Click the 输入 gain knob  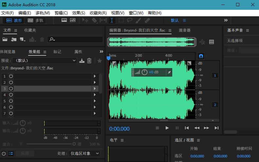(x=23, y=123)
